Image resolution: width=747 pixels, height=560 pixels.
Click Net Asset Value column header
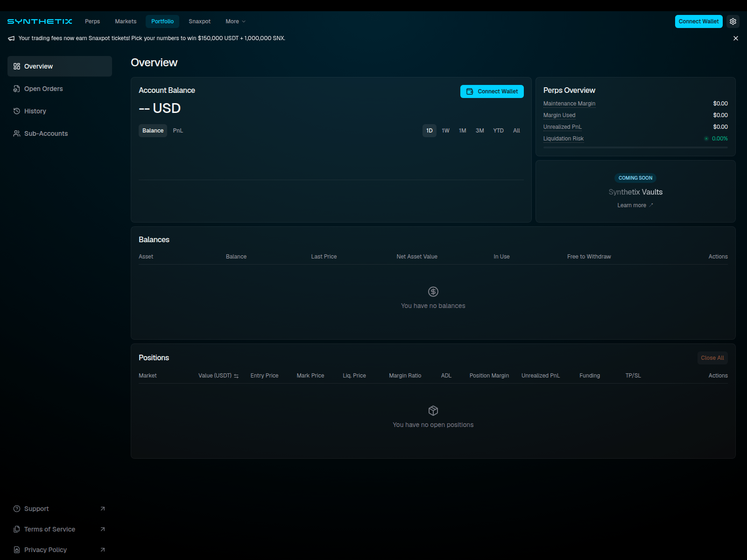coord(417,257)
